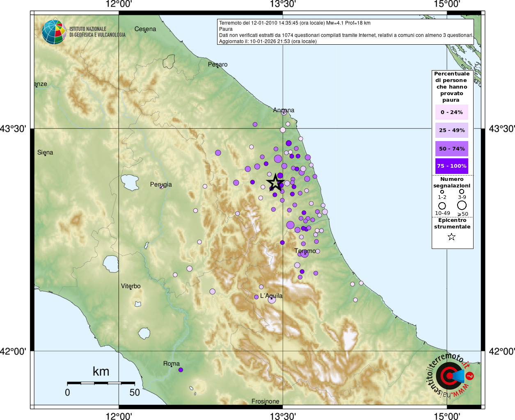Image resolution: width=515 pixels, height=420 pixels.
Task: Select the 0 - 24% legend swatch
Action: [451, 112]
